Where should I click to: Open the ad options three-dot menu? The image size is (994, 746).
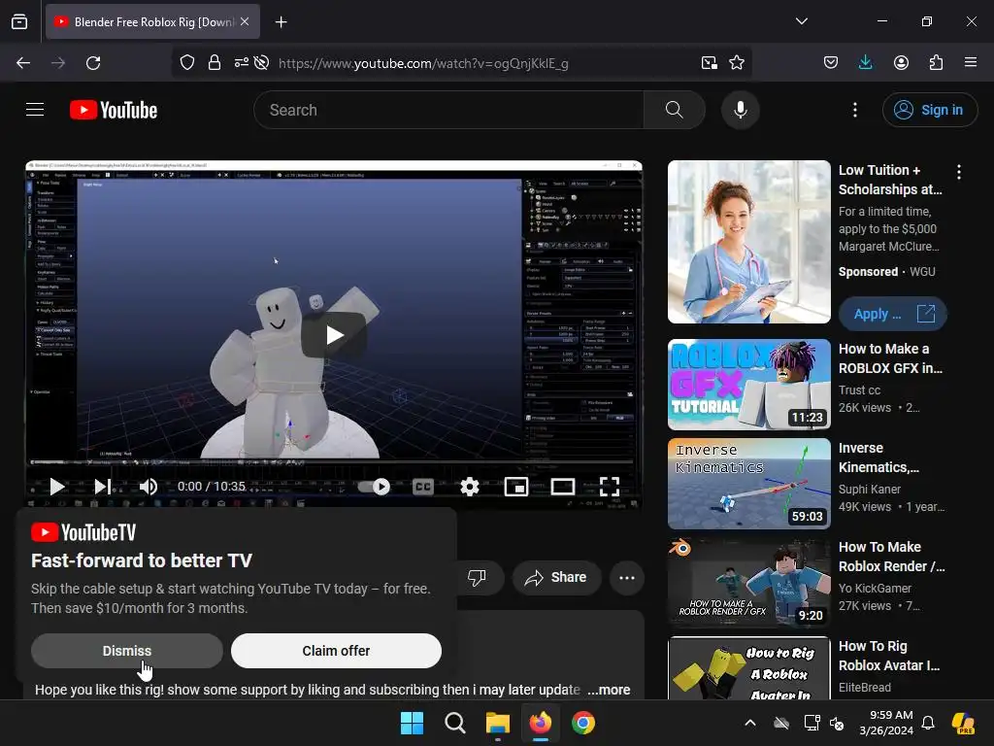click(958, 171)
